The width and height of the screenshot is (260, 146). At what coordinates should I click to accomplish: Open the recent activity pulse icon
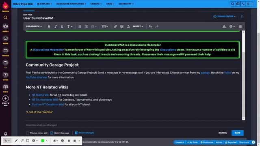(x=243, y=4)
